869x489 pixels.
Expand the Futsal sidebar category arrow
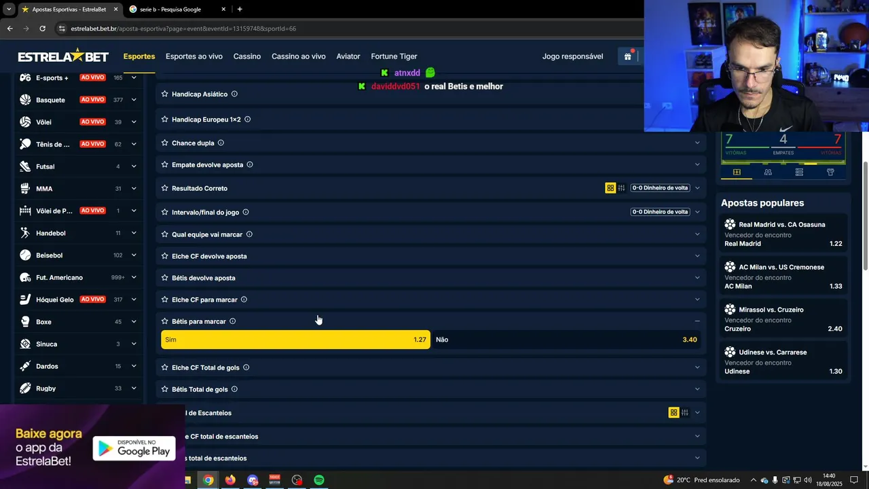(134, 166)
